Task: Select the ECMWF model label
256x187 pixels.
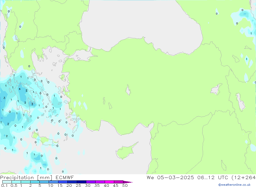Action: pyautogui.click(x=65, y=177)
